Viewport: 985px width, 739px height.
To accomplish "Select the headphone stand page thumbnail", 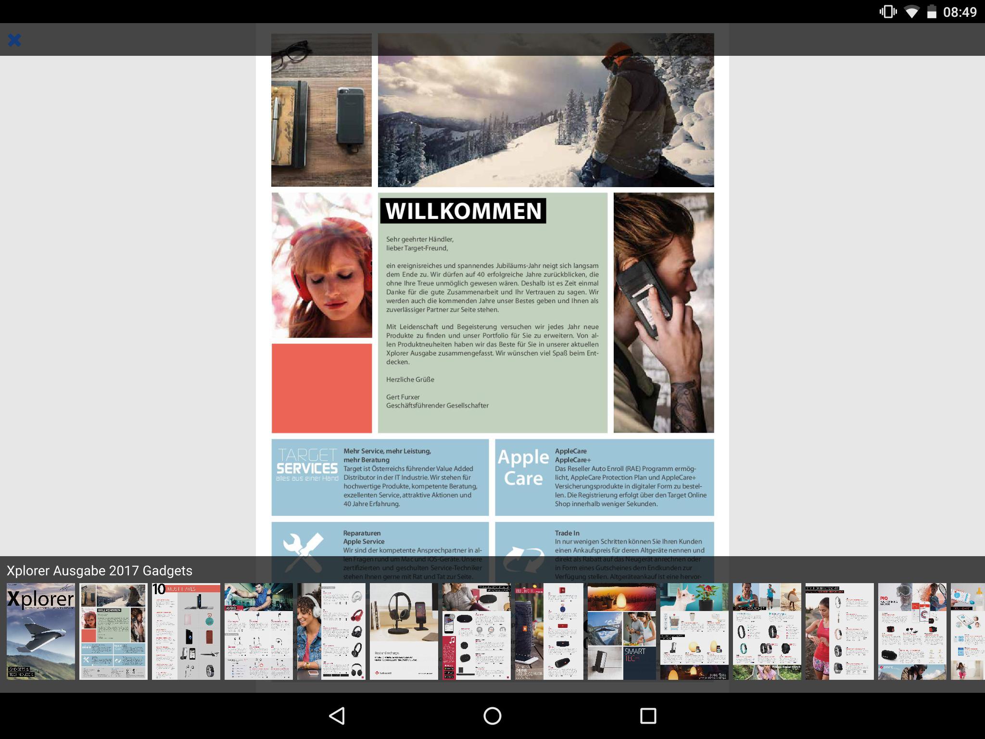I will [x=404, y=631].
